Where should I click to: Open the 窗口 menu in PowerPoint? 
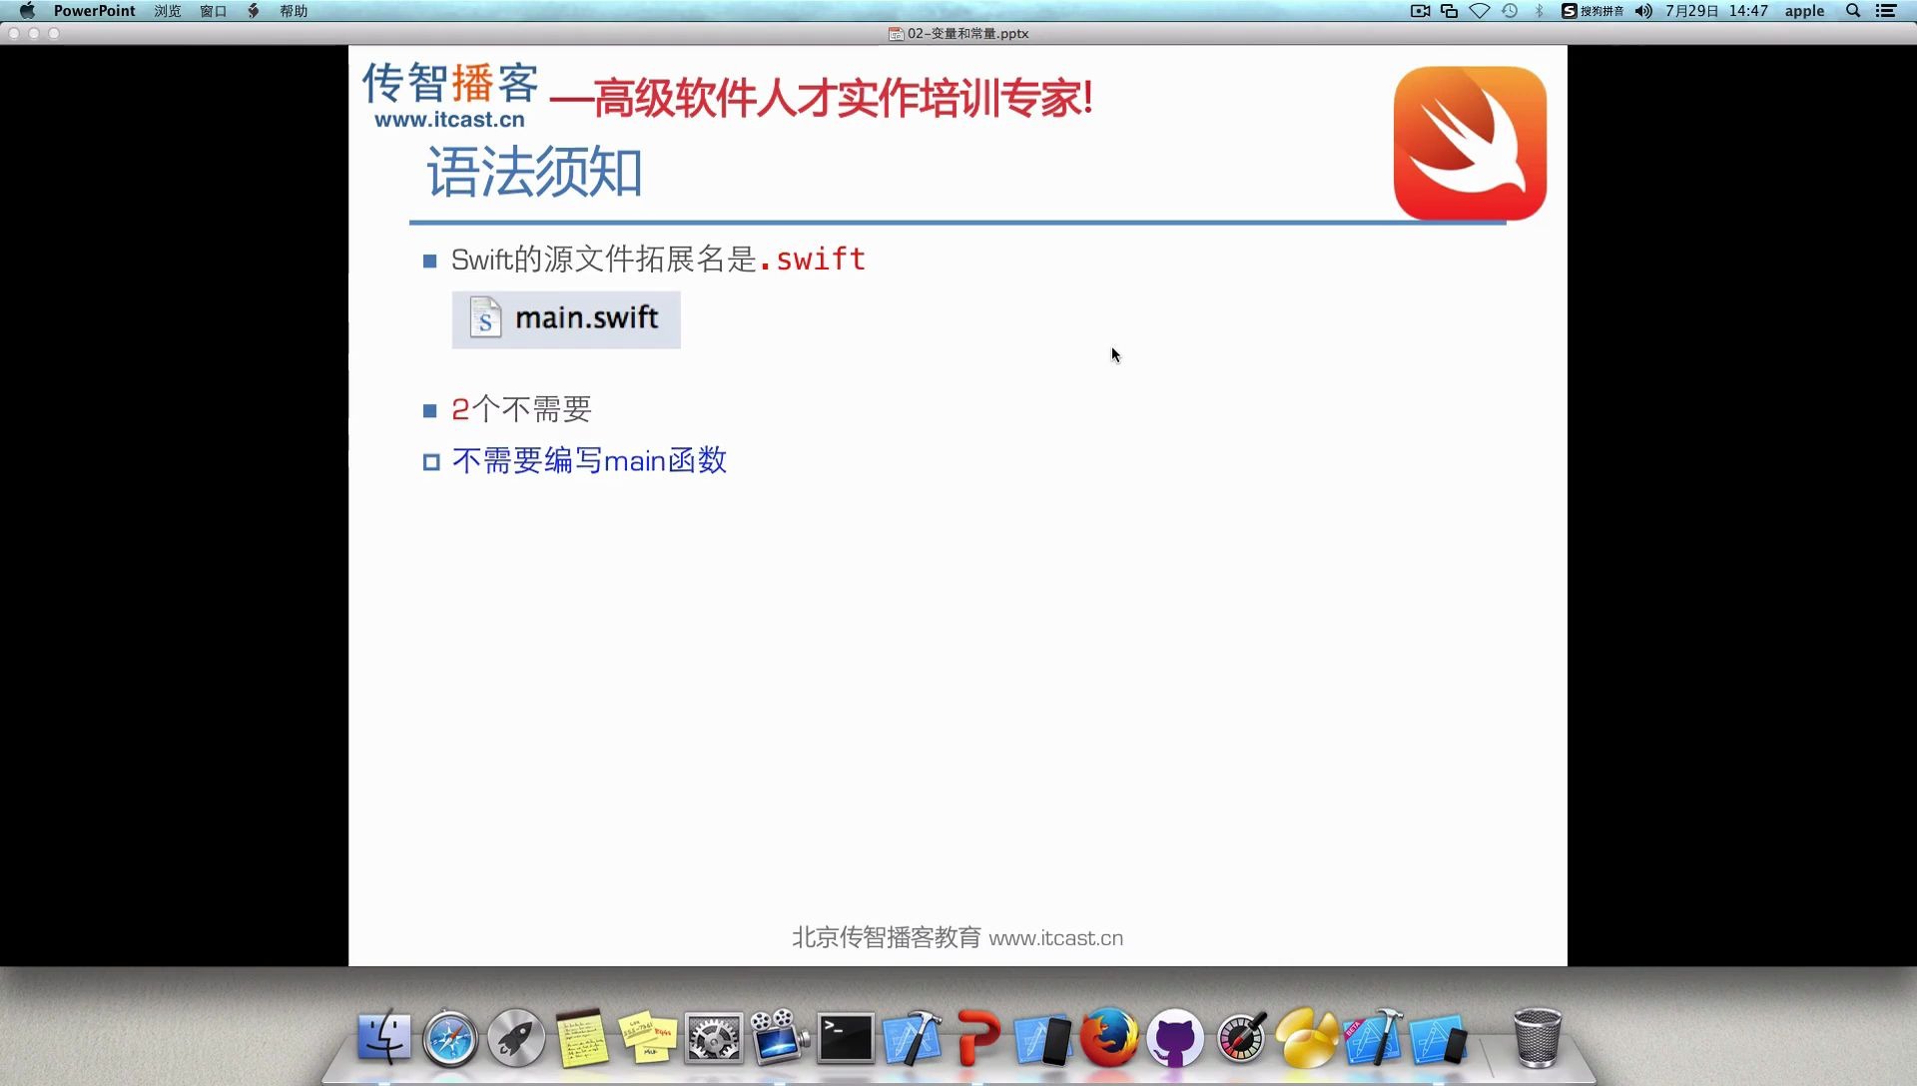tap(212, 11)
